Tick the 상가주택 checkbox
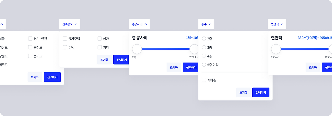The height and width of the screenshot is (116, 332). (65, 39)
